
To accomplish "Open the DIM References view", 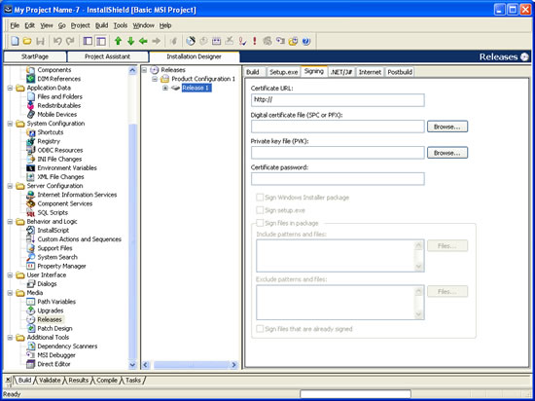I will pyautogui.click(x=58, y=79).
